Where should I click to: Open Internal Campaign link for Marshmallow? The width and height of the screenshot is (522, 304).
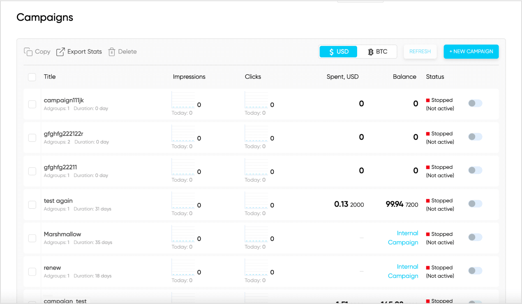click(x=403, y=238)
